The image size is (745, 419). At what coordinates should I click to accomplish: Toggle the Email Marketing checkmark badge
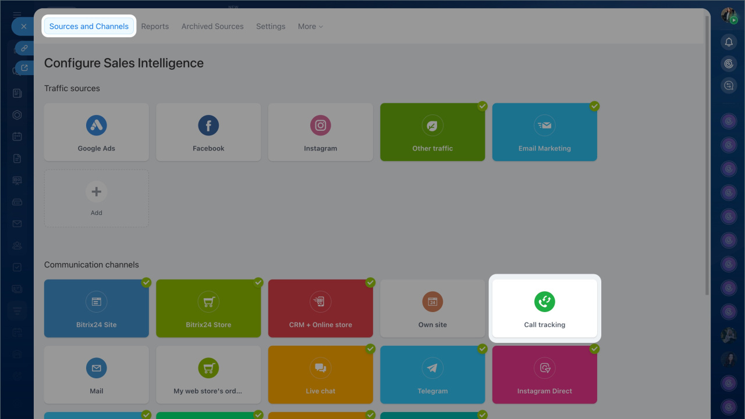click(x=594, y=106)
